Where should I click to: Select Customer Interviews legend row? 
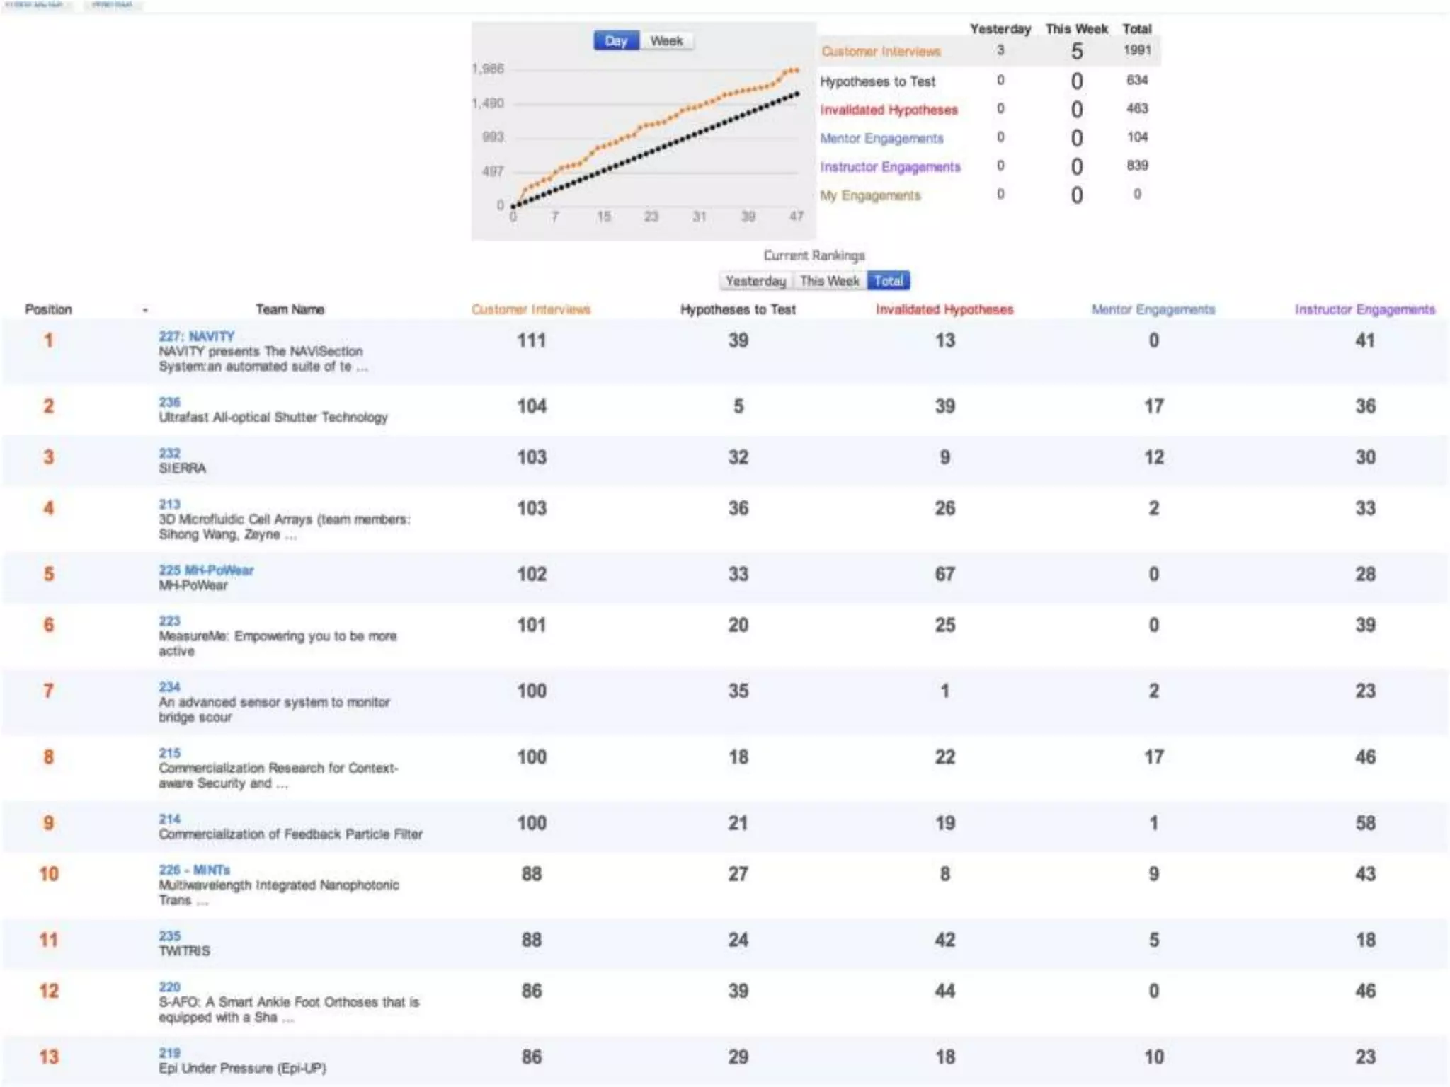pyautogui.click(x=881, y=52)
